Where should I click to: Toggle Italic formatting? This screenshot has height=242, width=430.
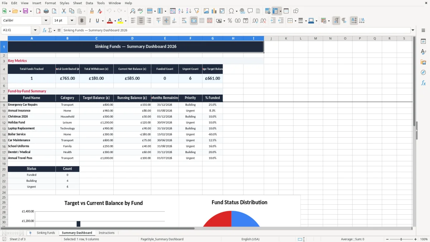pos(90,21)
